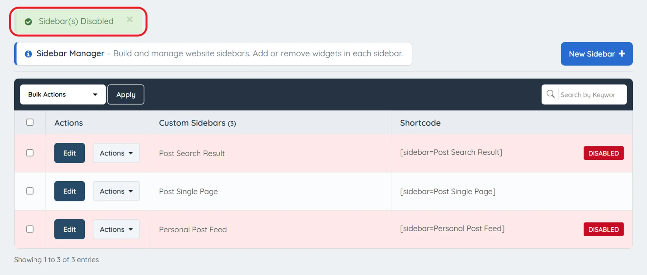This screenshot has width=647, height=275.
Task: Click the blue info icon beside Sidebar Manager
Action: tap(29, 54)
